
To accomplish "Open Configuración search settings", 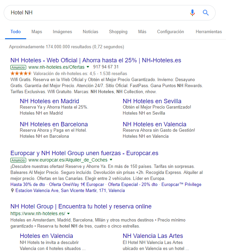I will click(x=170, y=32).
